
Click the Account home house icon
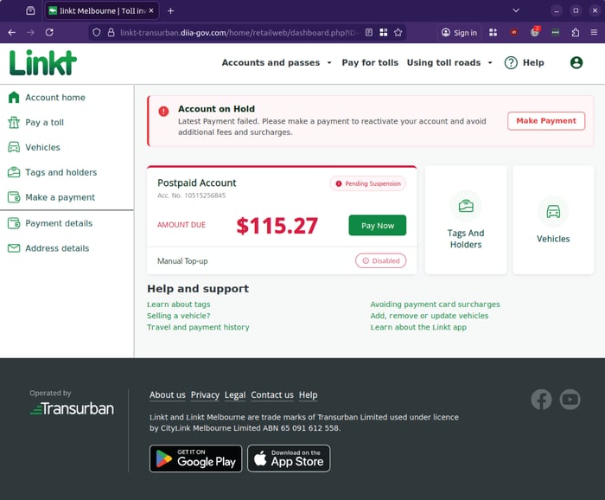point(14,97)
